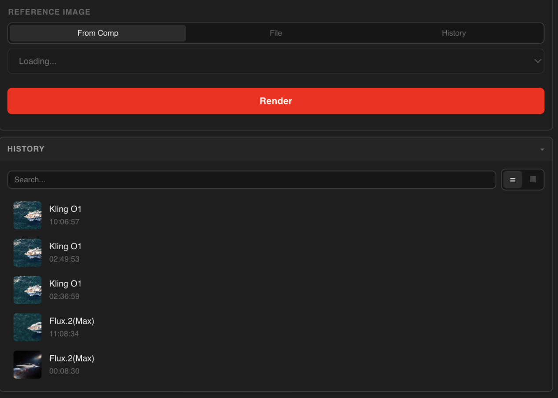Select the From Comp reference source
The width and height of the screenshot is (558, 398).
tap(98, 33)
